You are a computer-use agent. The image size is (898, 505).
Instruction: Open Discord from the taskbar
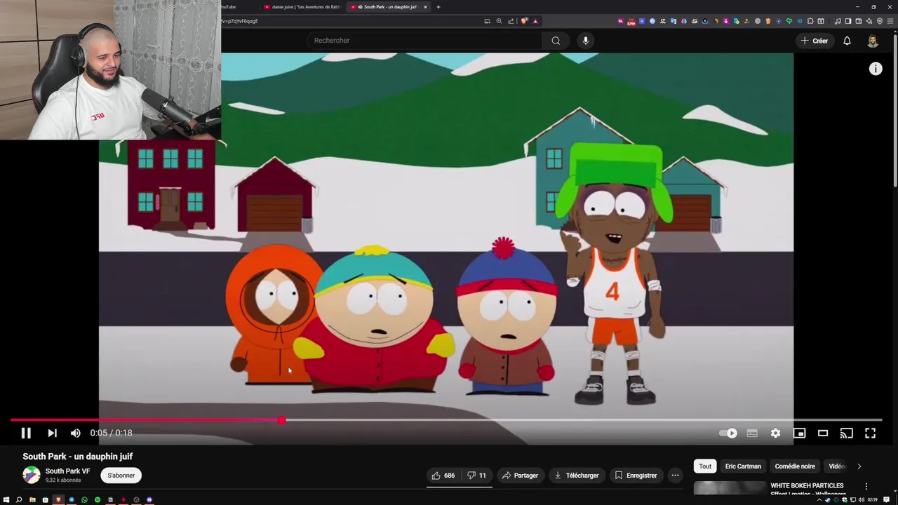[x=149, y=500]
